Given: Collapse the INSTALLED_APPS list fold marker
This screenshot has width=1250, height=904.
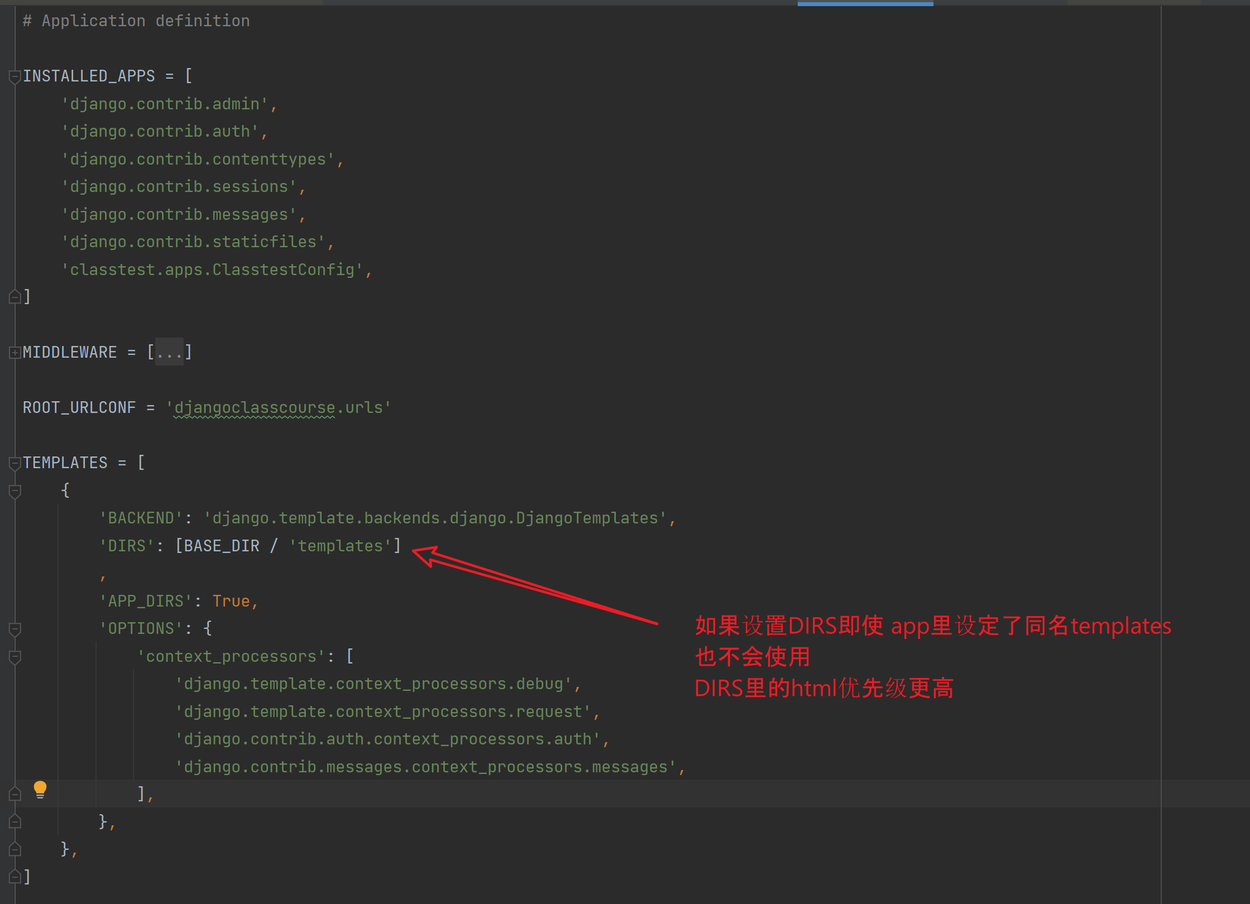Looking at the screenshot, I should coord(15,76).
